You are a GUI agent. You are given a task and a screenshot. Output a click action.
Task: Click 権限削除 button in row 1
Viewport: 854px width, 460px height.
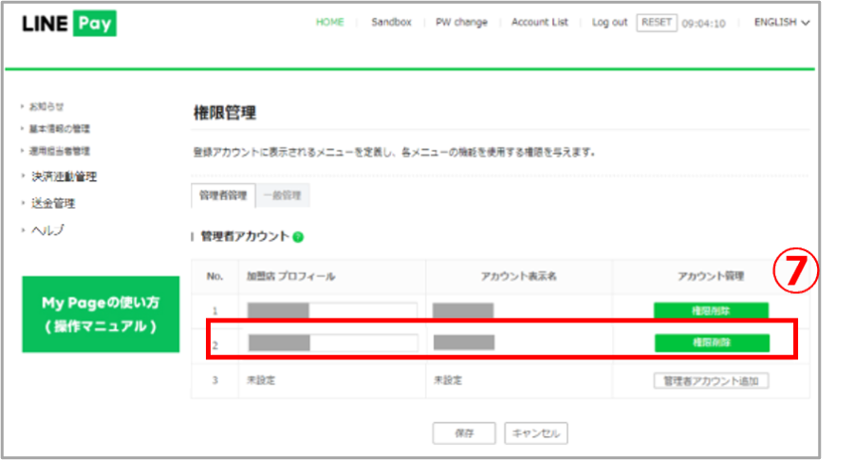(711, 310)
